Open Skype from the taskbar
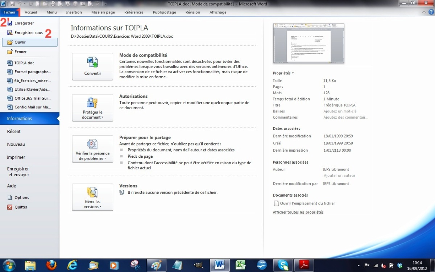435x272 pixels. pyautogui.click(x=283, y=265)
